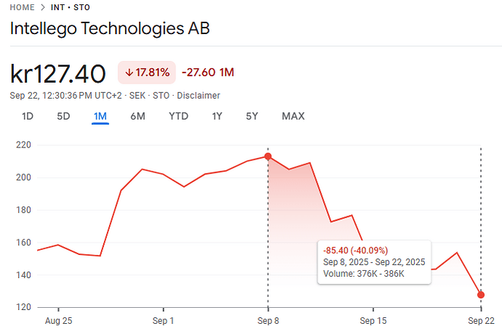This screenshot has width=502, height=334.
Task: Click the chart tooltip showing -85.40
Action: tap(375, 261)
